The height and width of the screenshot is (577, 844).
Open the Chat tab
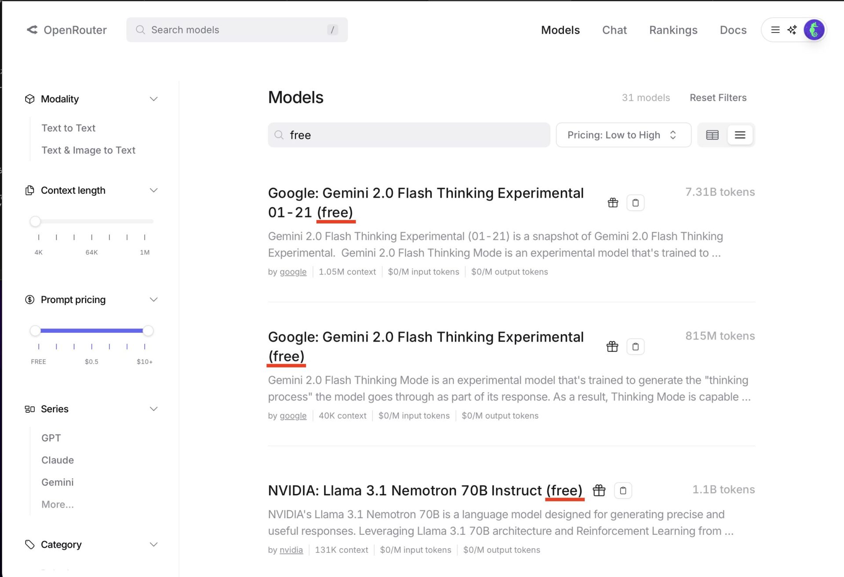(x=614, y=30)
